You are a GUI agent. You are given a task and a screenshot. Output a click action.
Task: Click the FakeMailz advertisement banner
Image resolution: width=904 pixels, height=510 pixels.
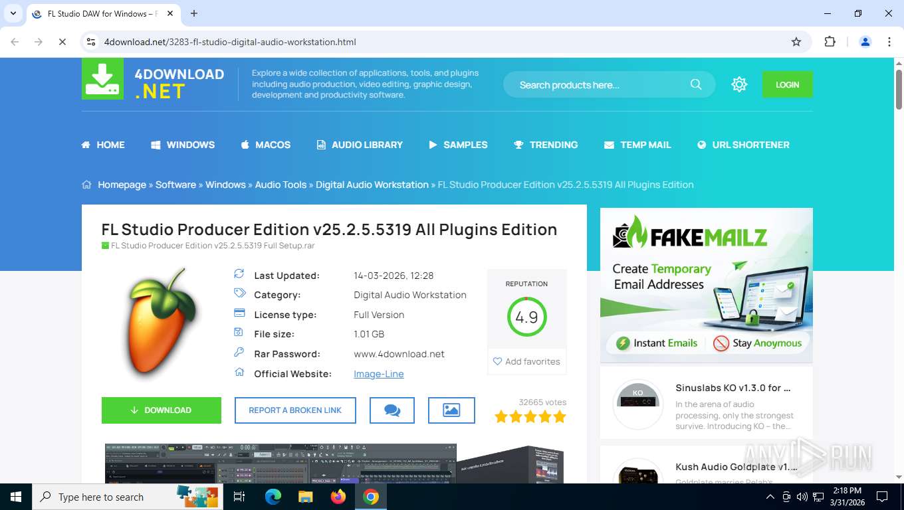point(706,286)
